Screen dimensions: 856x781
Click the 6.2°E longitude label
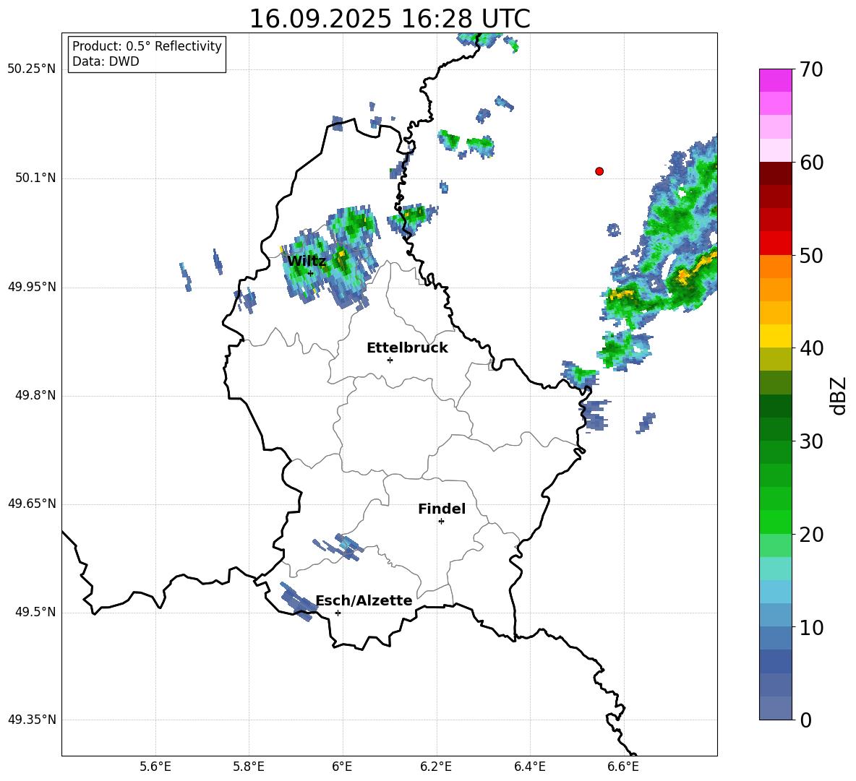point(436,767)
